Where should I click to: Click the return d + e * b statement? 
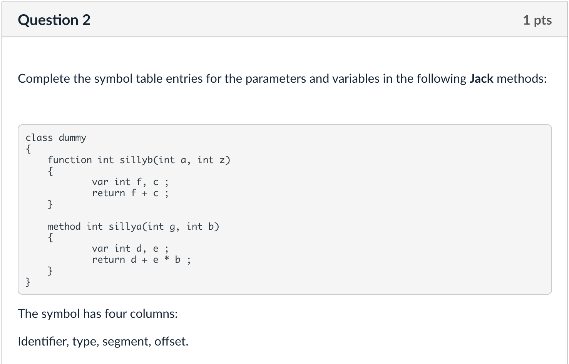(141, 259)
